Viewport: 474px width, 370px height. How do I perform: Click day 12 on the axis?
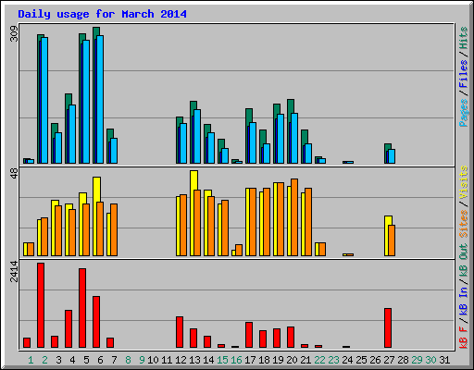(181, 360)
